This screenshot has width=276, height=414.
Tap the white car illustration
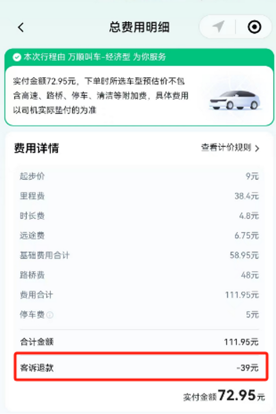(235, 100)
